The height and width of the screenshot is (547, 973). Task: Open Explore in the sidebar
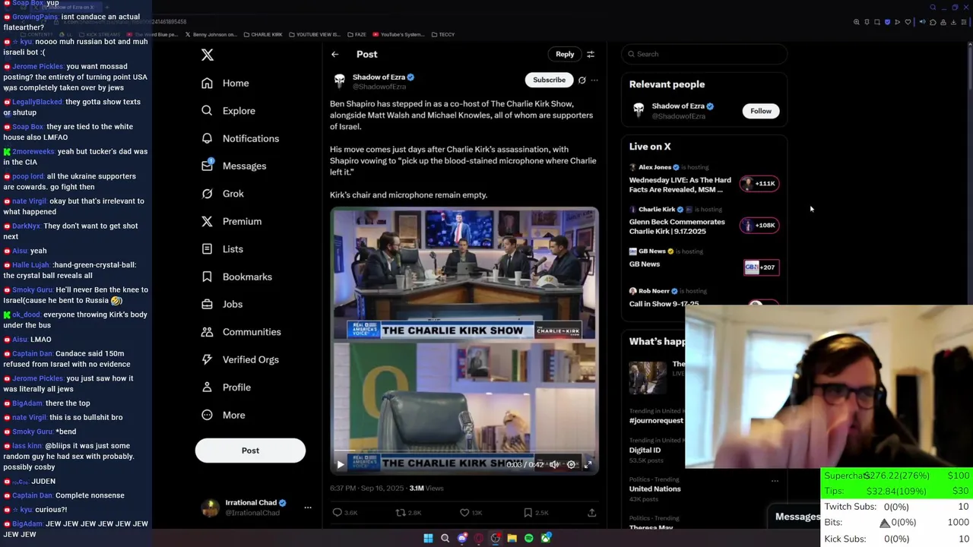tap(228, 111)
